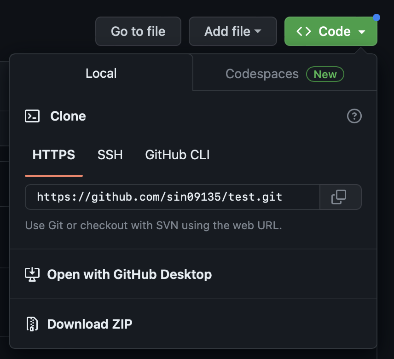Click the terminal icon beside Clone
Screen dimensions: 394x359
(x=32, y=116)
